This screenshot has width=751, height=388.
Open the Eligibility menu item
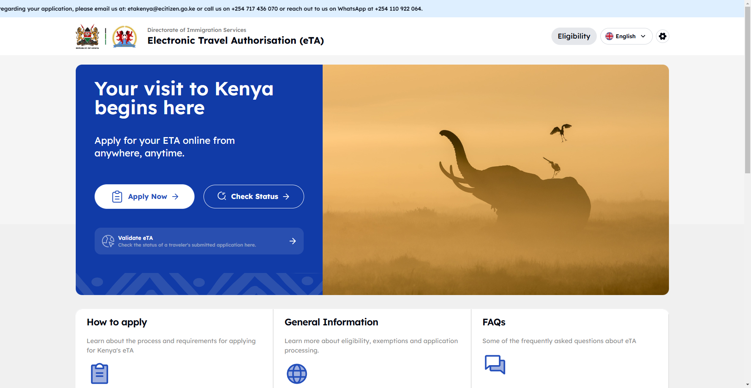click(574, 36)
